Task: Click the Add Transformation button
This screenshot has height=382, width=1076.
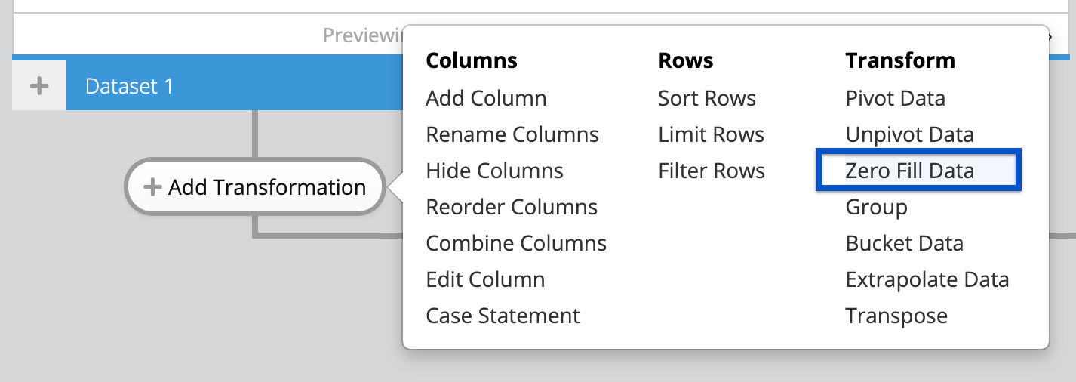Action: [x=256, y=187]
